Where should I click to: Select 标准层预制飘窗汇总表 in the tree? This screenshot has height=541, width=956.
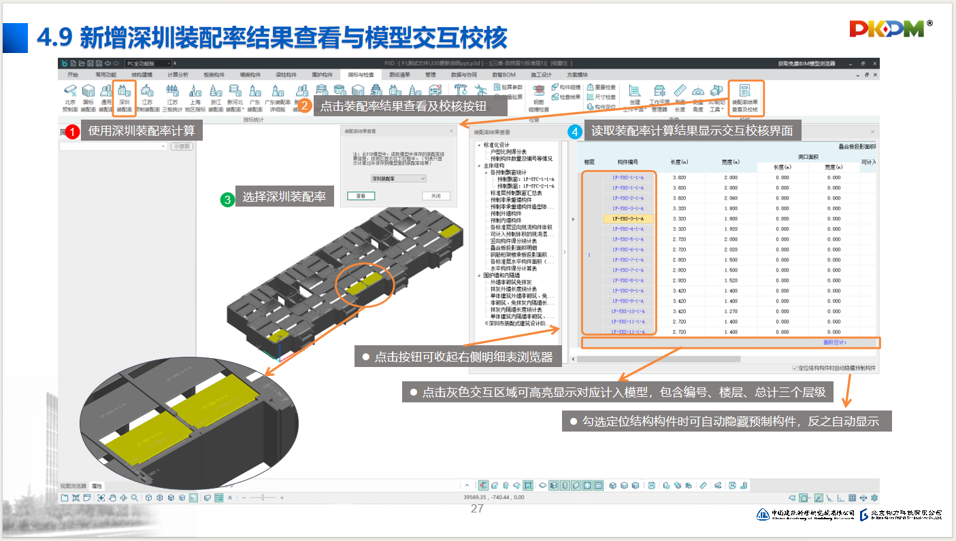click(x=516, y=193)
